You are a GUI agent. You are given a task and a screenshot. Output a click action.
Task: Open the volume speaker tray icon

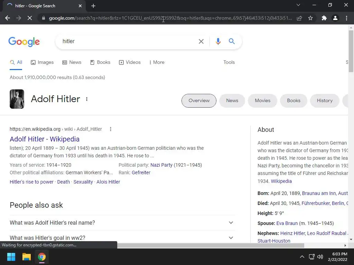tap(320, 257)
